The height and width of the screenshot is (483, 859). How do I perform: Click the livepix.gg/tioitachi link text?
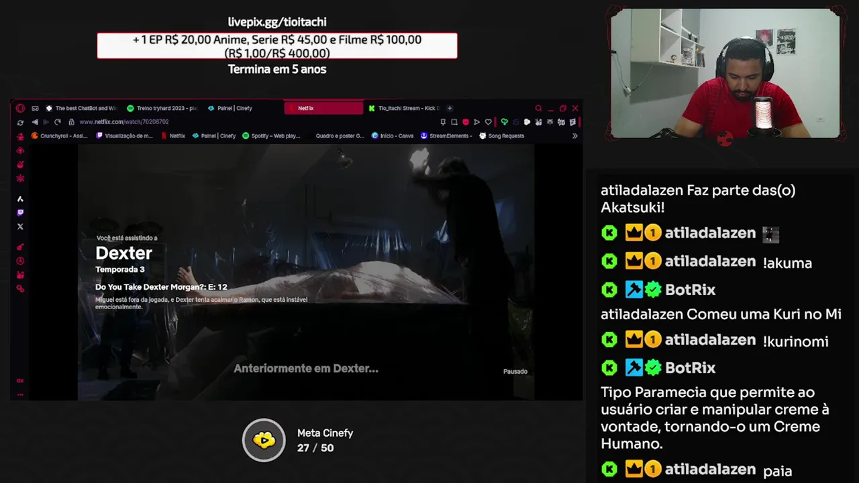coord(277,22)
